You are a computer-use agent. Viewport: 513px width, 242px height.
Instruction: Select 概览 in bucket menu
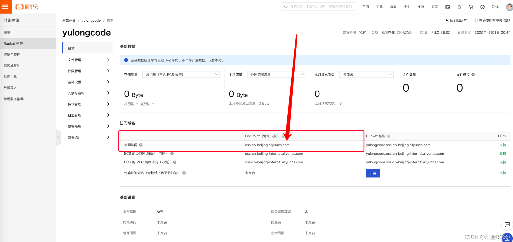pyautogui.click(x=88, y=48)
